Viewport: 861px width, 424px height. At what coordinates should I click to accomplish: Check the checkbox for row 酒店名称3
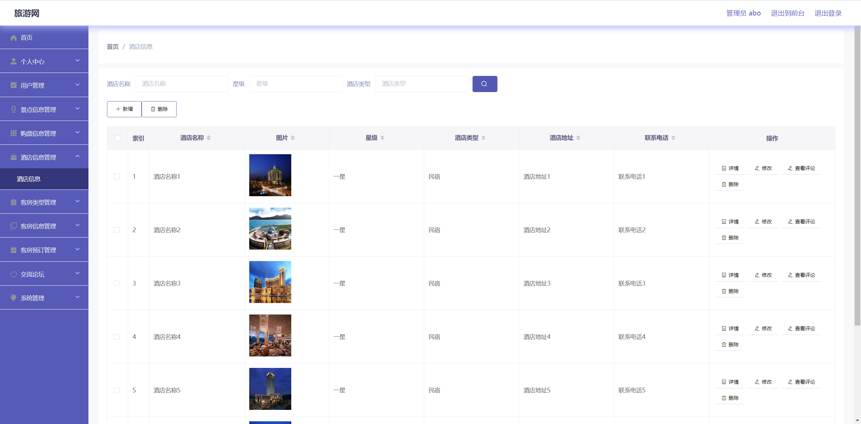[x=117, y=283]
